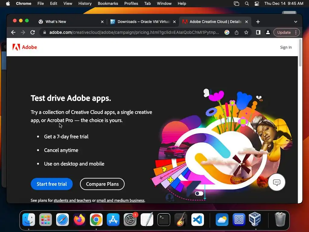Click the page vertical scrollbar
The height and width of the screenshot is (232, 309).
300,53
